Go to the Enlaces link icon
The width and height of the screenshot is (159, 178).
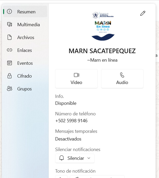(10, 50)
